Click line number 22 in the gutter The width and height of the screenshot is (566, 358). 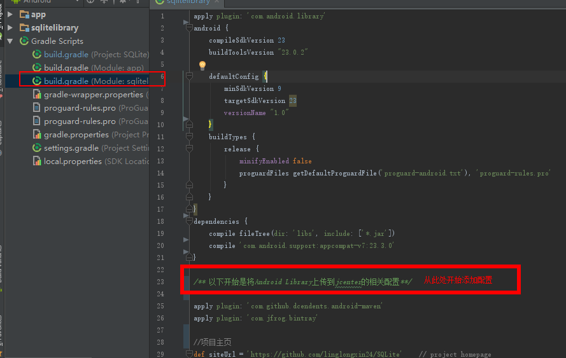coord(160,270)
